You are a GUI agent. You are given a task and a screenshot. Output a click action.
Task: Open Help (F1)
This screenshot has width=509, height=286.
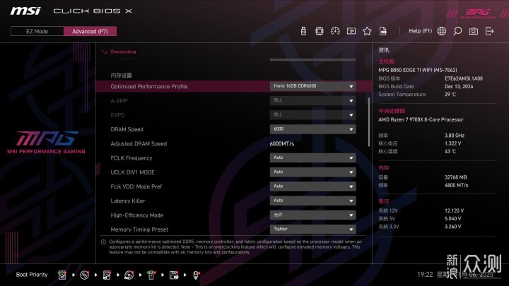(x=420, y=31)
